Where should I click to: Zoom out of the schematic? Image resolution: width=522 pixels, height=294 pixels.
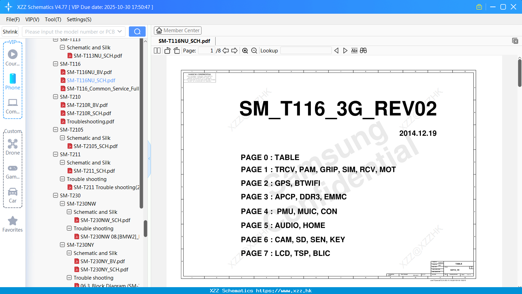click(254, 51)
